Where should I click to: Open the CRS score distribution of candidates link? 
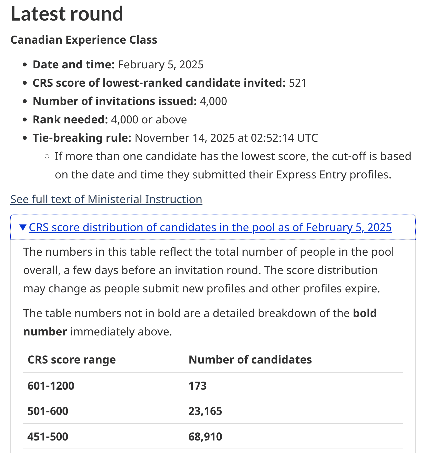tap(210, 227)
